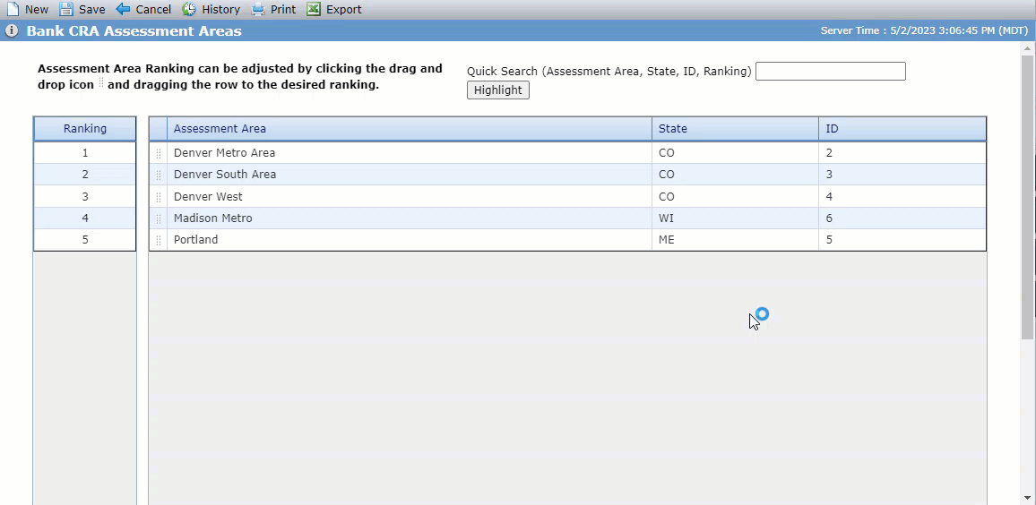The width and height of the screenshot is (1036, 505).
Task: Click the vertical scrollbar thumb
Action: pyautogui.click(x=1028, y=198)
